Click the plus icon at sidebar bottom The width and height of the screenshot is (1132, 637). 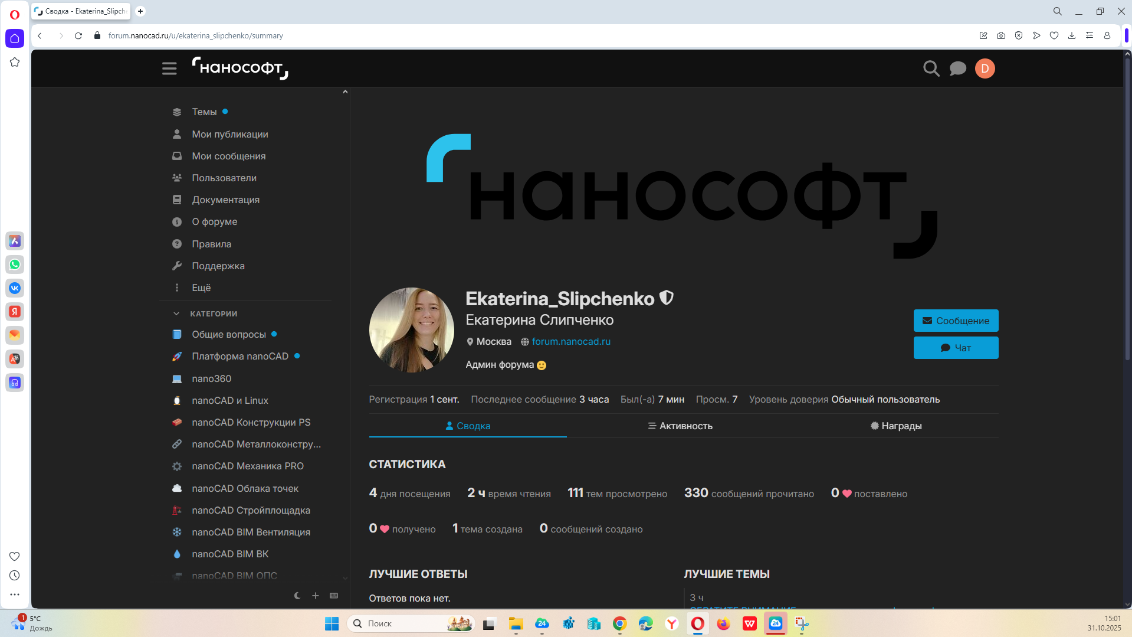[316, 596]
